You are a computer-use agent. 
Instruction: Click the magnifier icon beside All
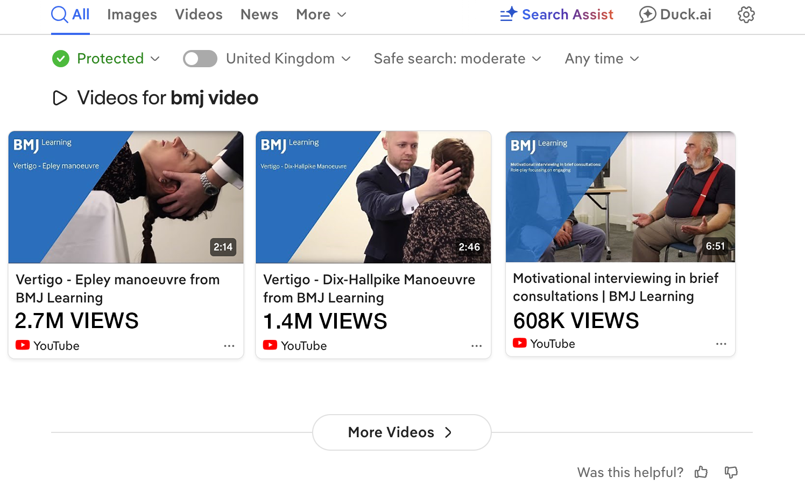pos(59,15)
